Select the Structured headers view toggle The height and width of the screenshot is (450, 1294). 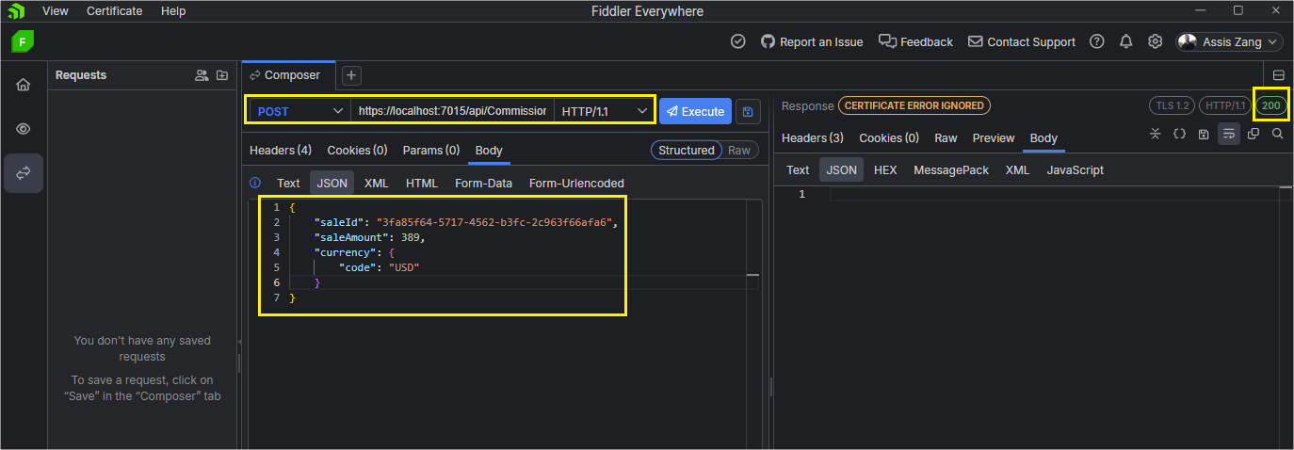[x=687, y=150]
